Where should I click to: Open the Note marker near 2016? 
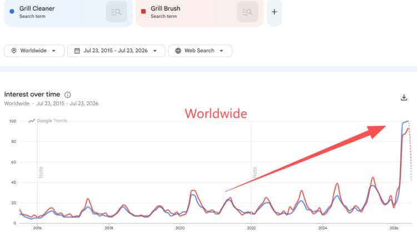pyautogui.click(x=41, y=173)
